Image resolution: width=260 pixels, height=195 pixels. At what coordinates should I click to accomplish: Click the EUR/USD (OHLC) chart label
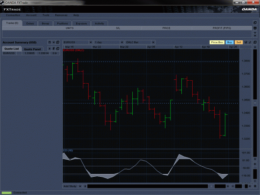74,50
